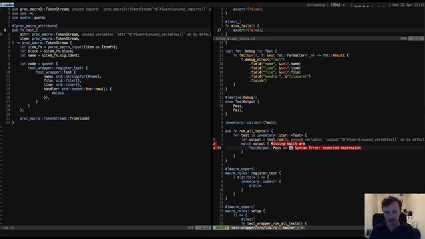Click the '[95%]' battery indicator

click(x=335, y=5)
